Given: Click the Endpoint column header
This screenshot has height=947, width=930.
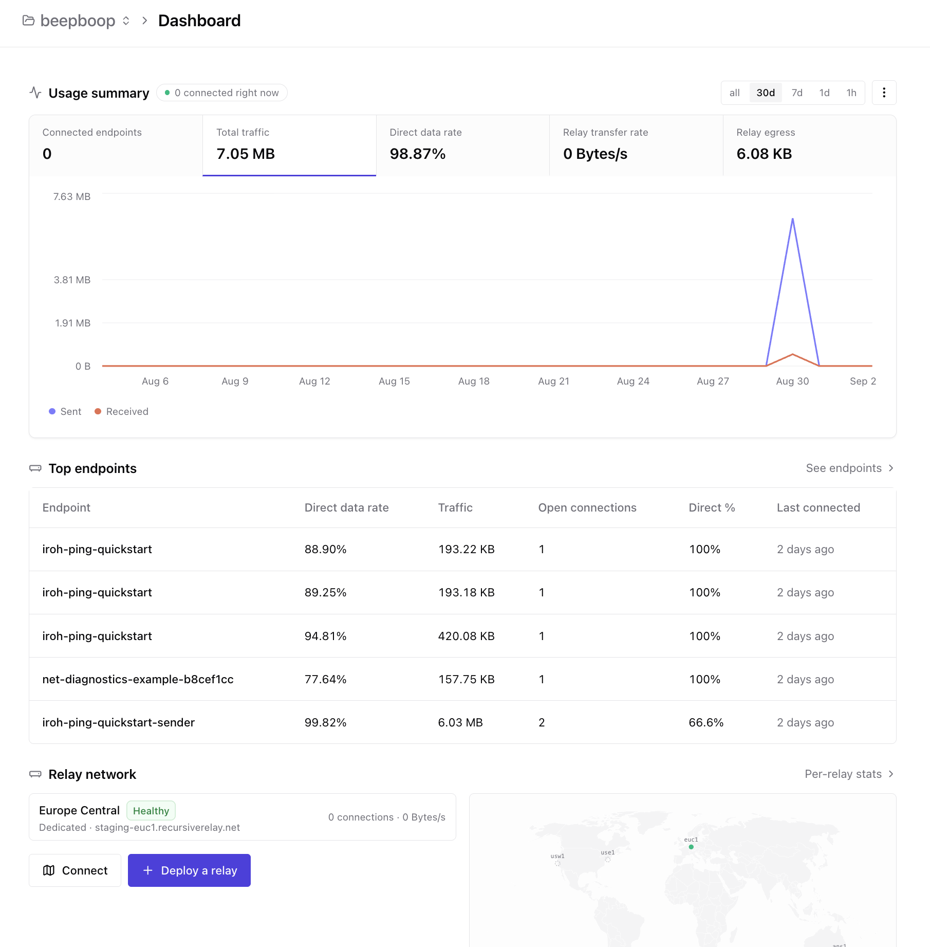Looking at the screenshot, I should (x=66, y=507).
